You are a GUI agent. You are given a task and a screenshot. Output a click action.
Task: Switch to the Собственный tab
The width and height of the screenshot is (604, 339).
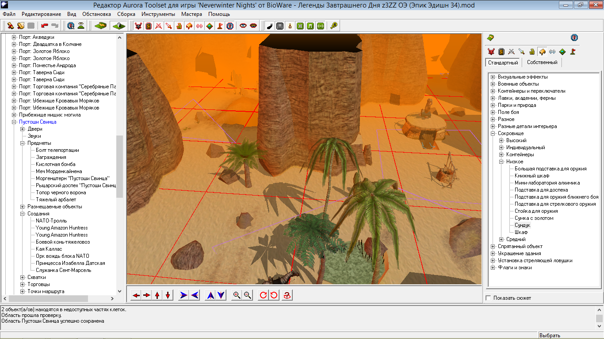tap(542, 63)
